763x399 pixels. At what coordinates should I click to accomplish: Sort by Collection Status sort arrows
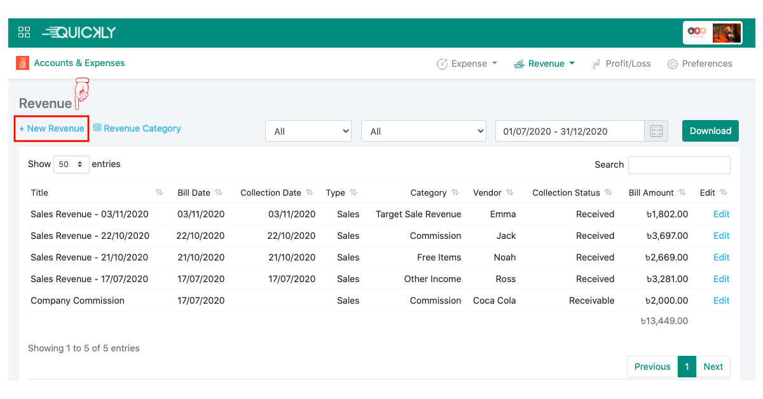pos(608,193)
